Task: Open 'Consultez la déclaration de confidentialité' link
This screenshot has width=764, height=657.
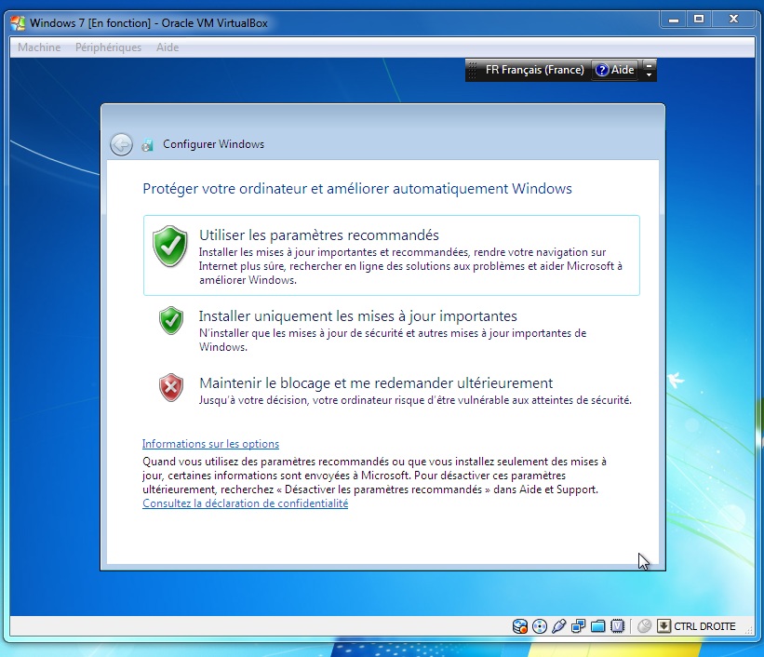Action: tap(245, 503)
